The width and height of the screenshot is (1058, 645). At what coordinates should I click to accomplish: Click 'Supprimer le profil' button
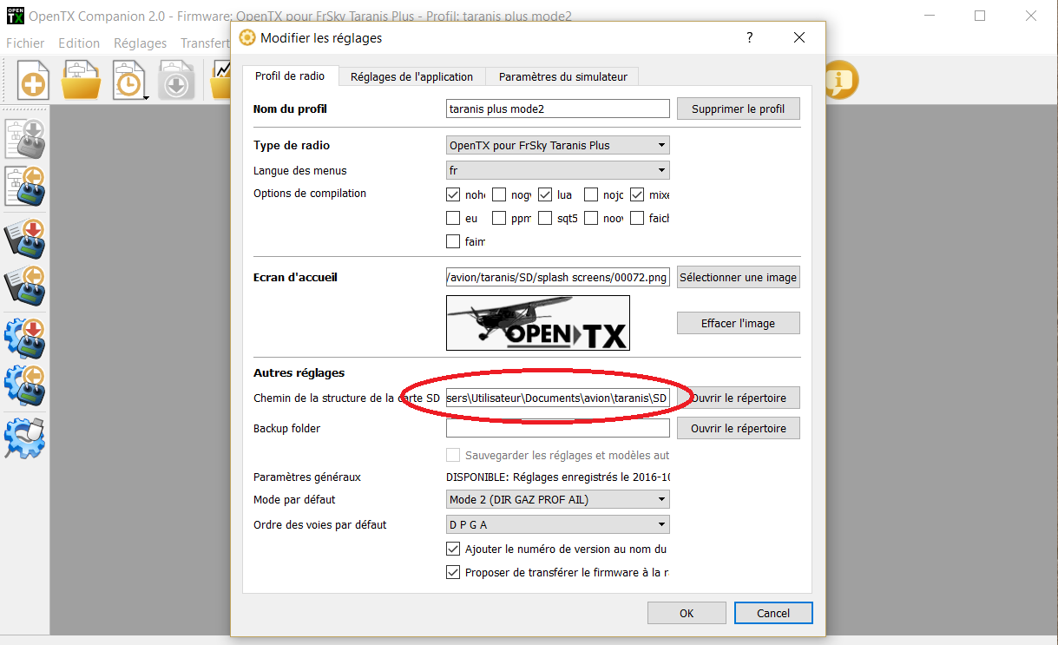coord(739,109)
